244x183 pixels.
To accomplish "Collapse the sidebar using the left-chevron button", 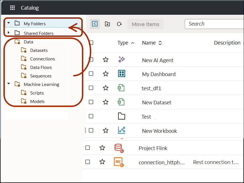I will tap(95, 24).
